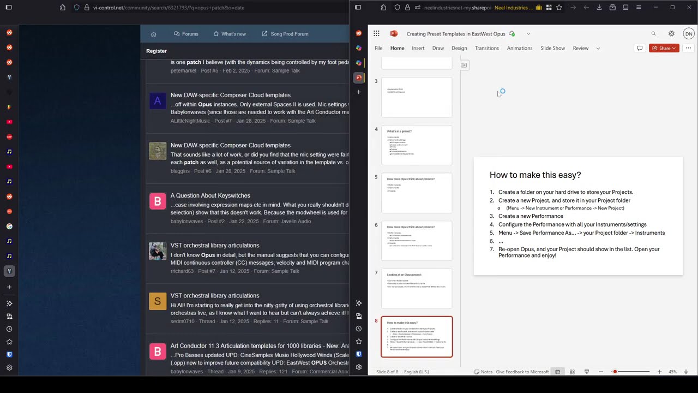
Task: Open the Insert ribbon tab
Action: click(x=418, y=48)
